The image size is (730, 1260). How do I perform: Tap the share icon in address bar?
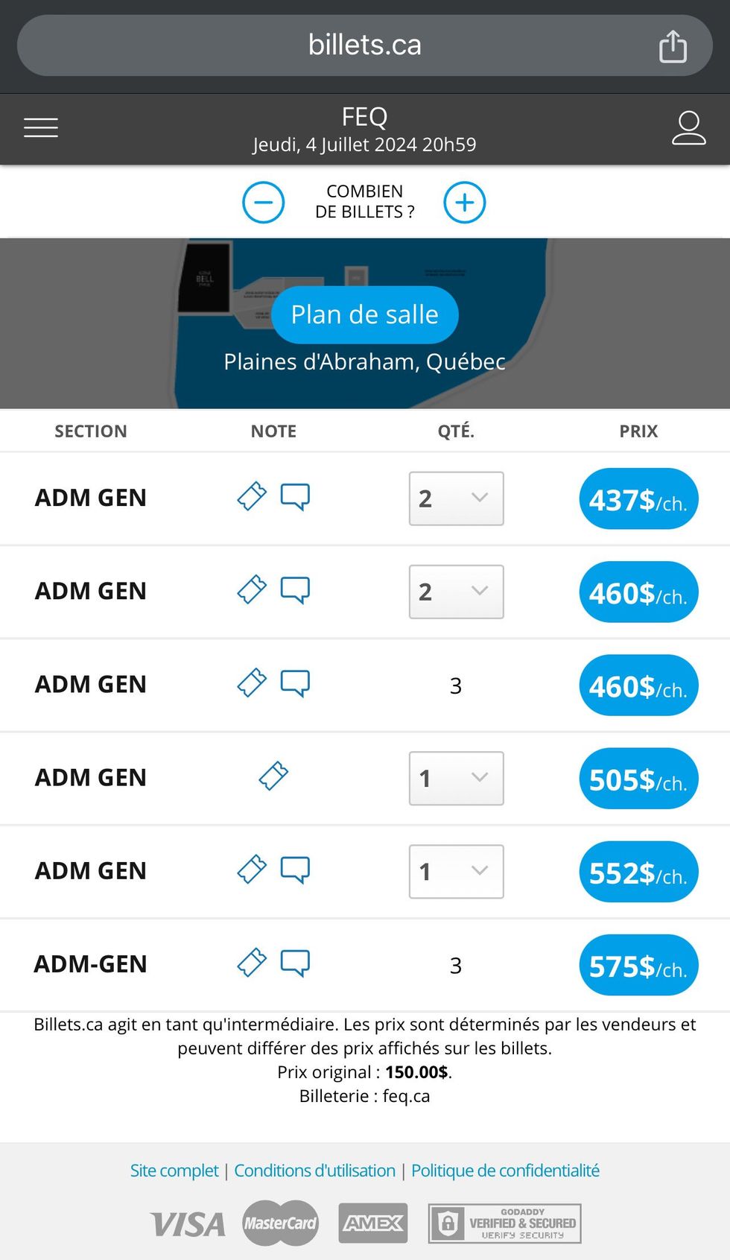tap(673, 46)
